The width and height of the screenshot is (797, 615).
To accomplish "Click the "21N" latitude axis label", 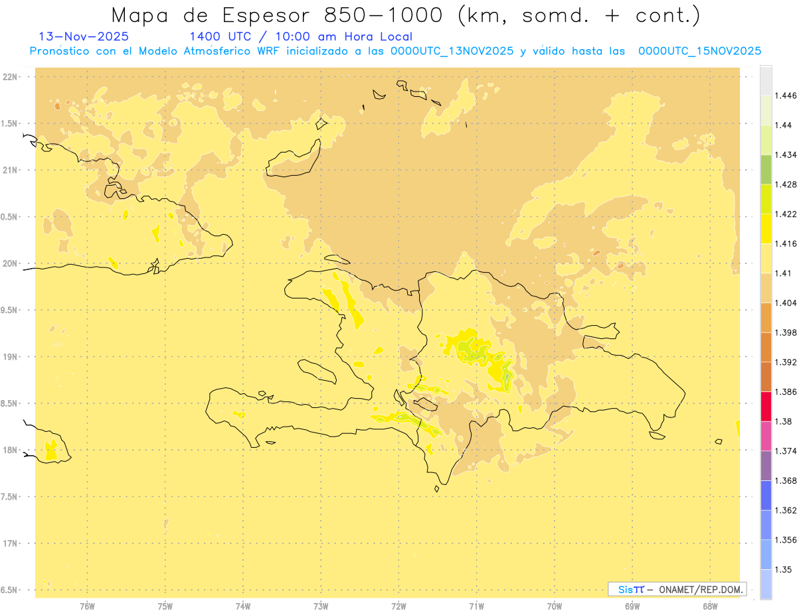I will tap(11, 171).
